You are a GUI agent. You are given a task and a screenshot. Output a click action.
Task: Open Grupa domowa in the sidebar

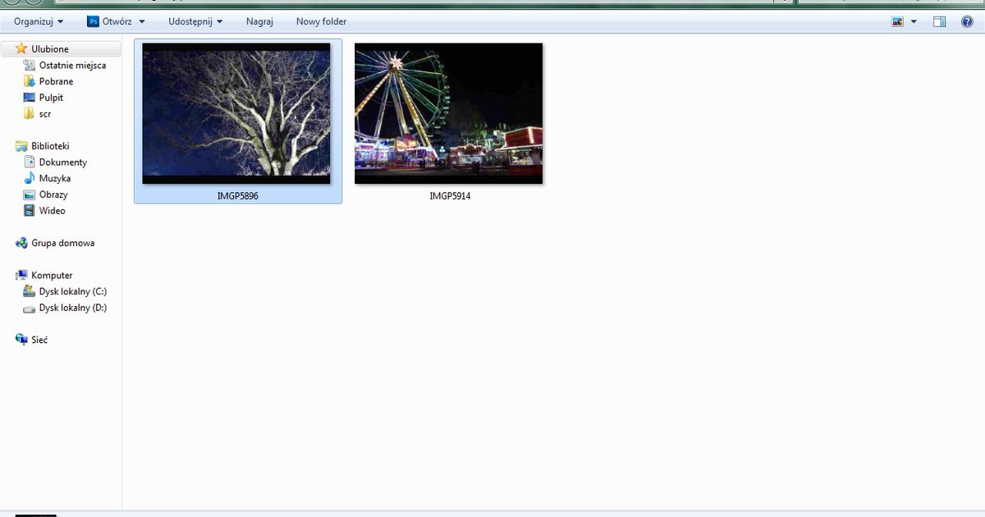(x=63, y=243)
